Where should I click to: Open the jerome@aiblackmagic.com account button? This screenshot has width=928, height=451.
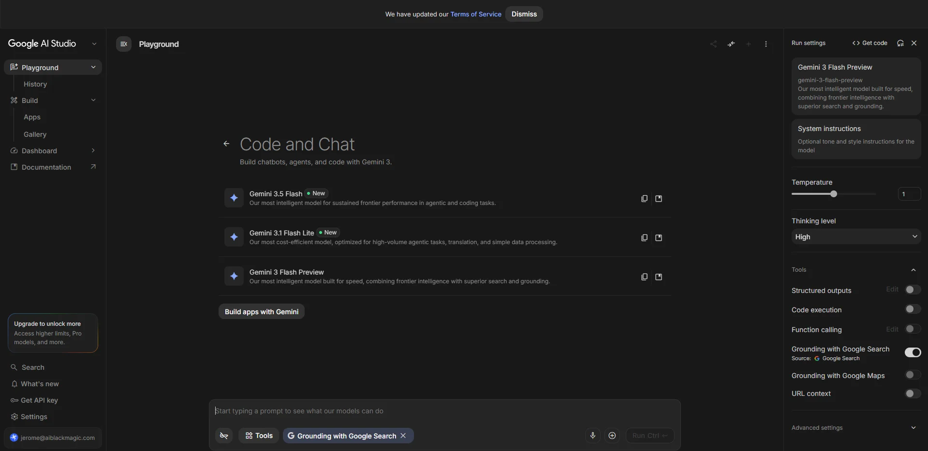click(x=53, y=437)
